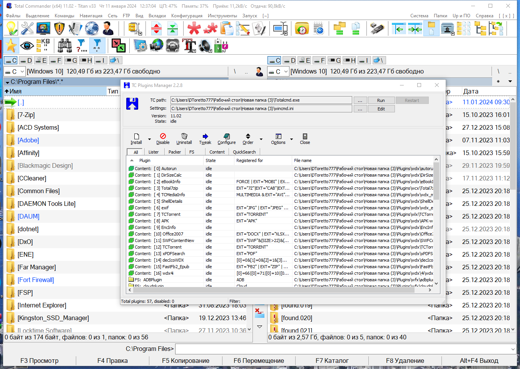Click Options in Plugins Manager toolbar

tap(278, 139)
